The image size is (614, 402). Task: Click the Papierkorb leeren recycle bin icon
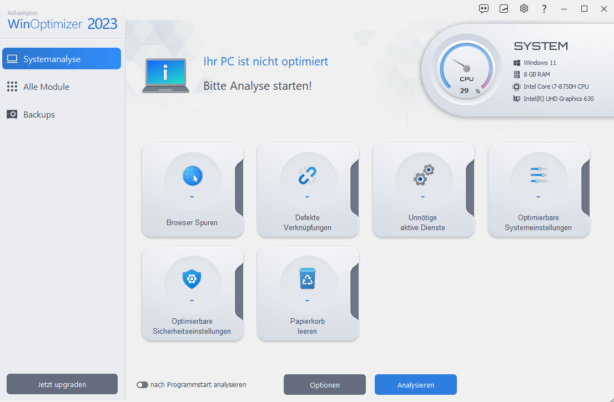[x=307, y=279]
